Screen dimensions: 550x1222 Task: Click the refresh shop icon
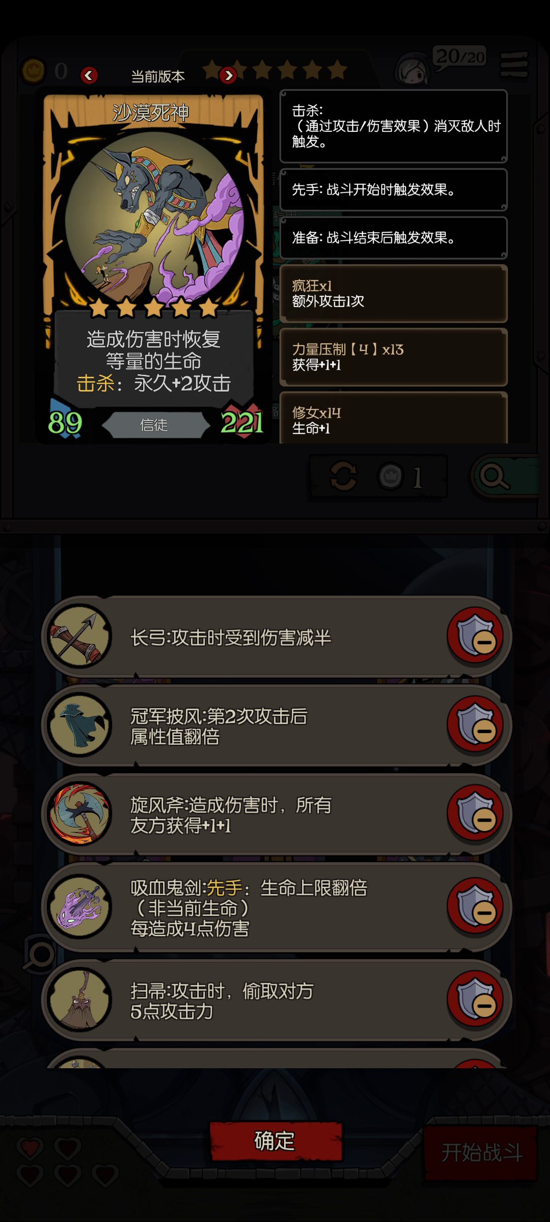coord(344,477)
